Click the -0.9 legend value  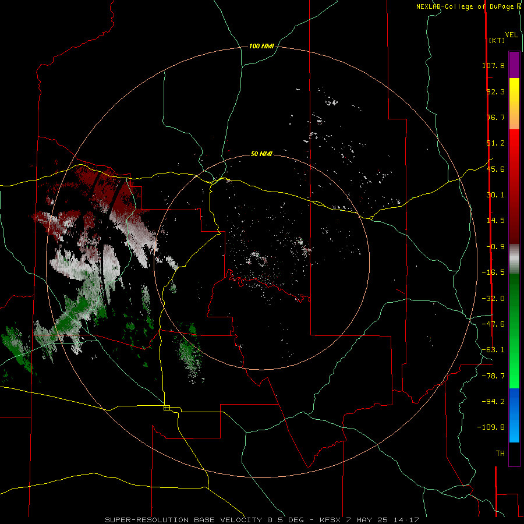click(x=495, y=247)
